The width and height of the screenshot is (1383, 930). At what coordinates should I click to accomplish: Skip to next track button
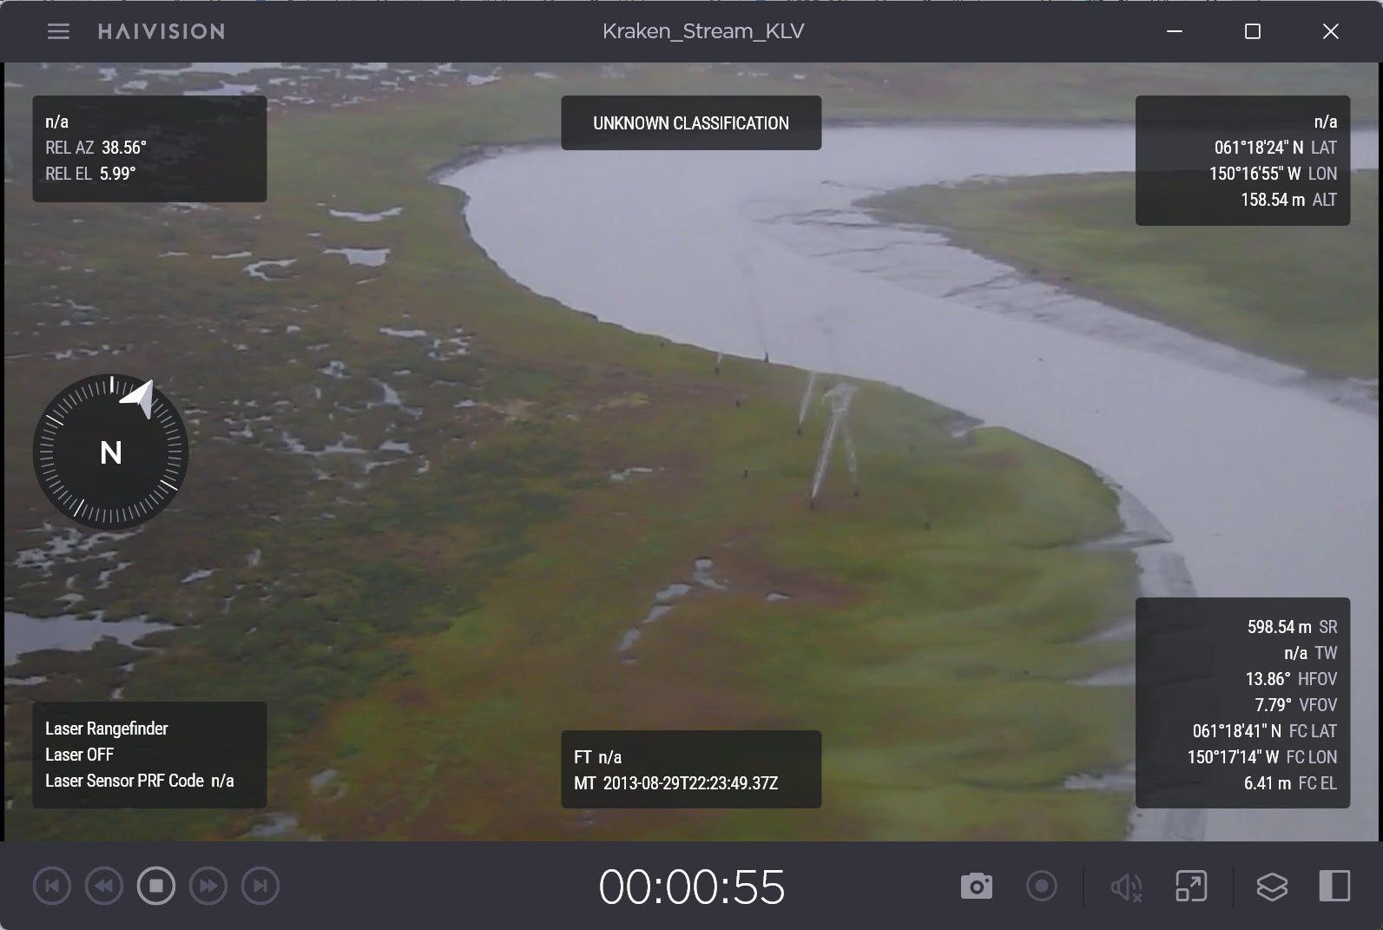coord(260,887)
